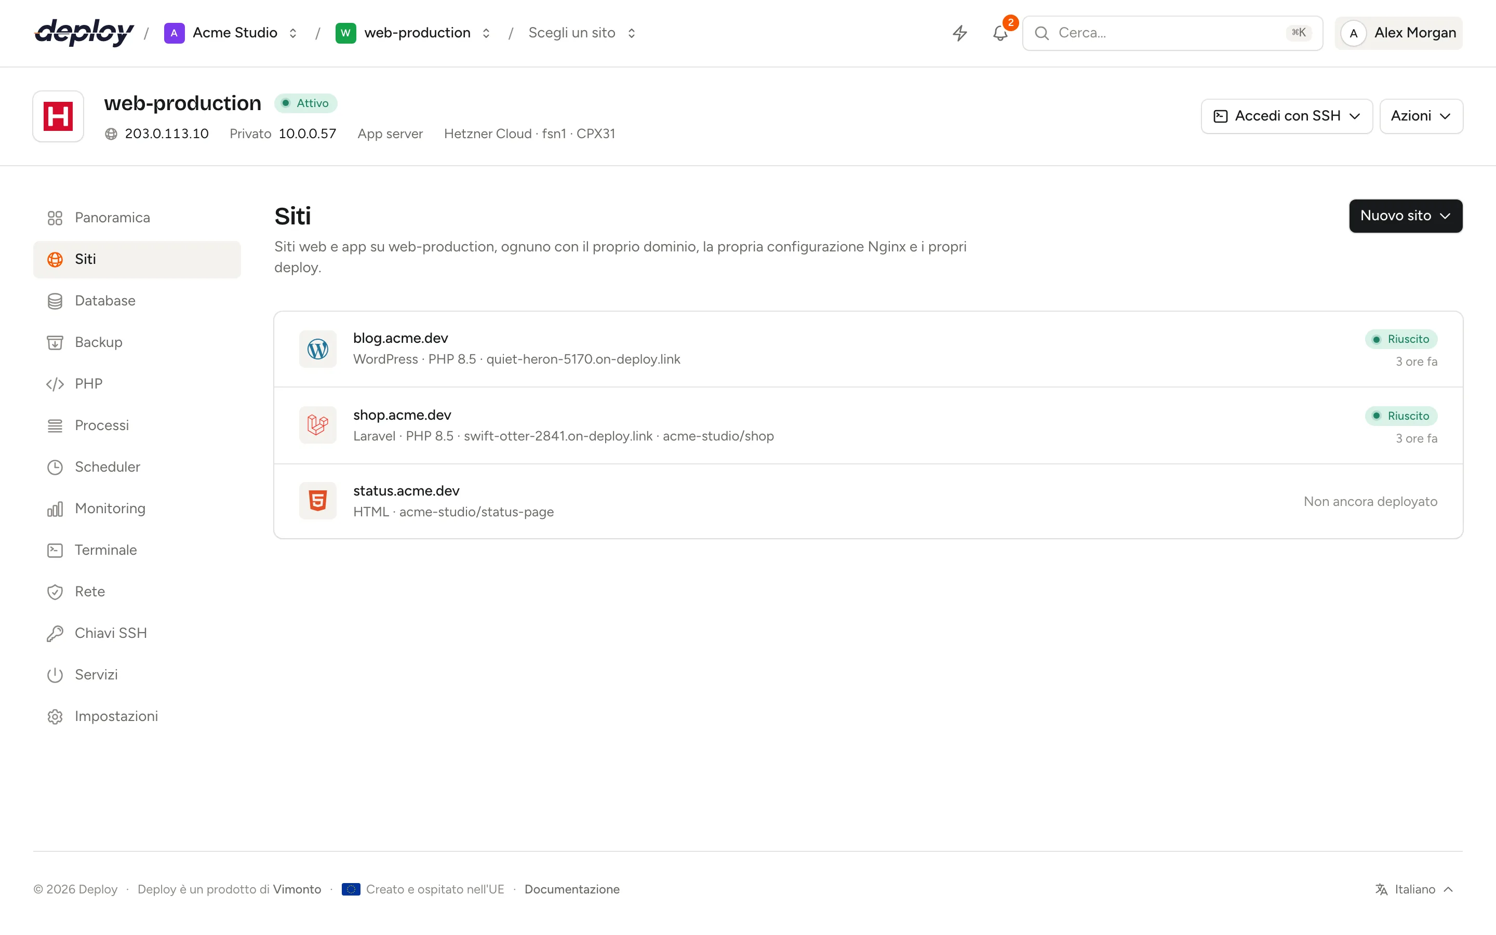Image resolution: width=1496 pixels, height=935 pixels.
Task: Open the Documentazione link
Action: [x=572, y=889]
